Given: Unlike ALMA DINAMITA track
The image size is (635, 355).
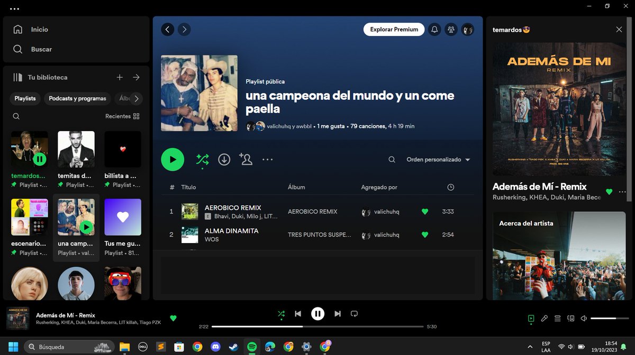Looking at the screenshot, I should click(424, 235).
